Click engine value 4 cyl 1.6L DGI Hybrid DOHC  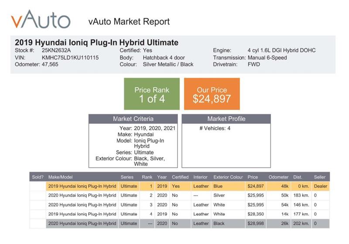281,50
